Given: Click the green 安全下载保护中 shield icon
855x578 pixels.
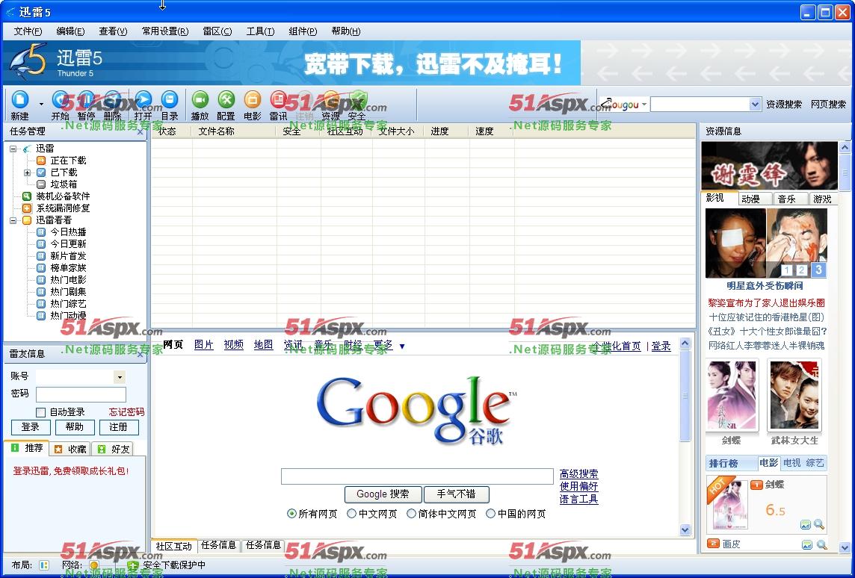Looking at the screenshot, I should point(132,565).
